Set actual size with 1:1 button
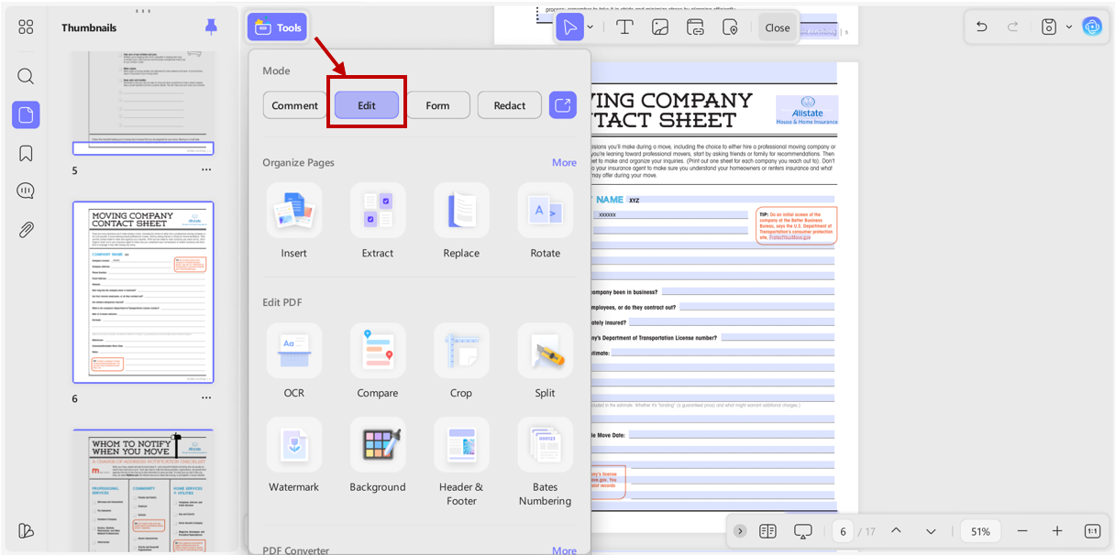 coord(1092,531)
